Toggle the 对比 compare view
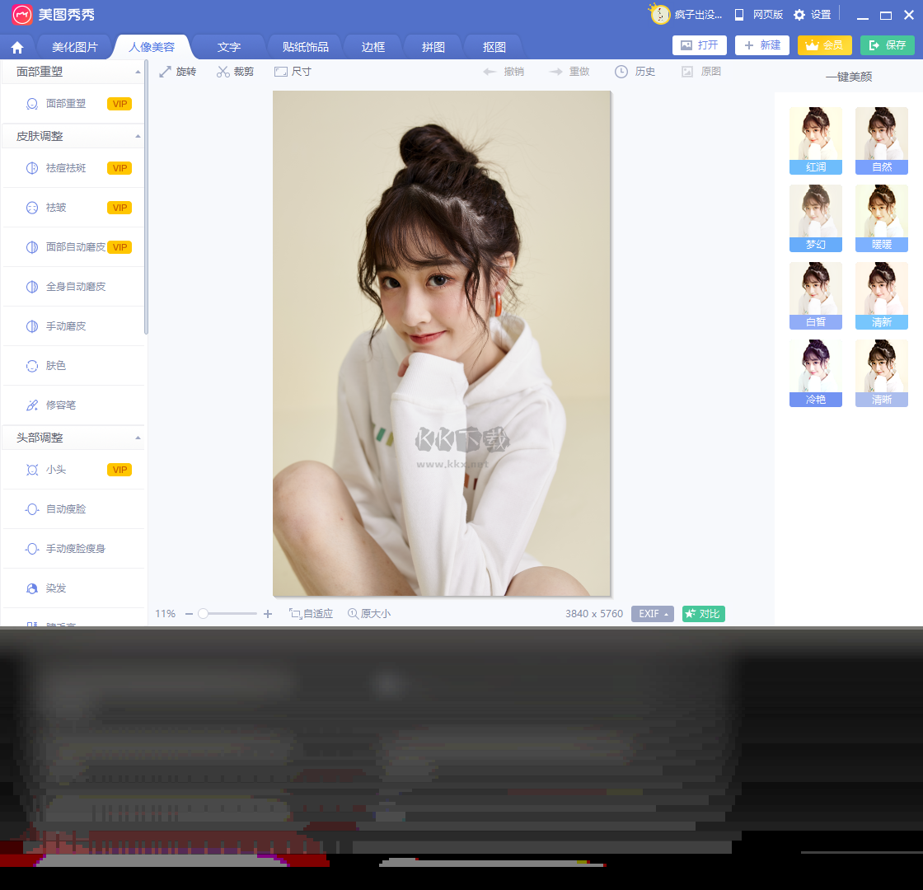Screen dimensions: 923x890 pos(703,613)
